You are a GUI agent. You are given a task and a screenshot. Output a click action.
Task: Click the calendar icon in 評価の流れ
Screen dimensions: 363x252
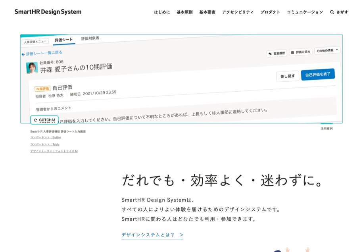[x=292, y=52]
